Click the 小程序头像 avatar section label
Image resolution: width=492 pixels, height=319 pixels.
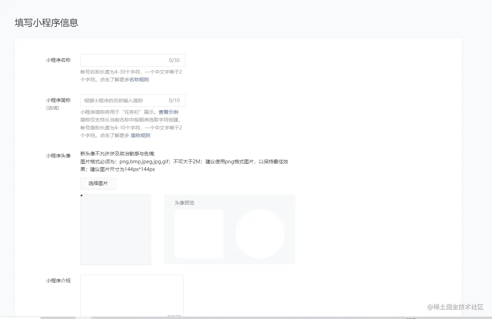tap(58, 156)
